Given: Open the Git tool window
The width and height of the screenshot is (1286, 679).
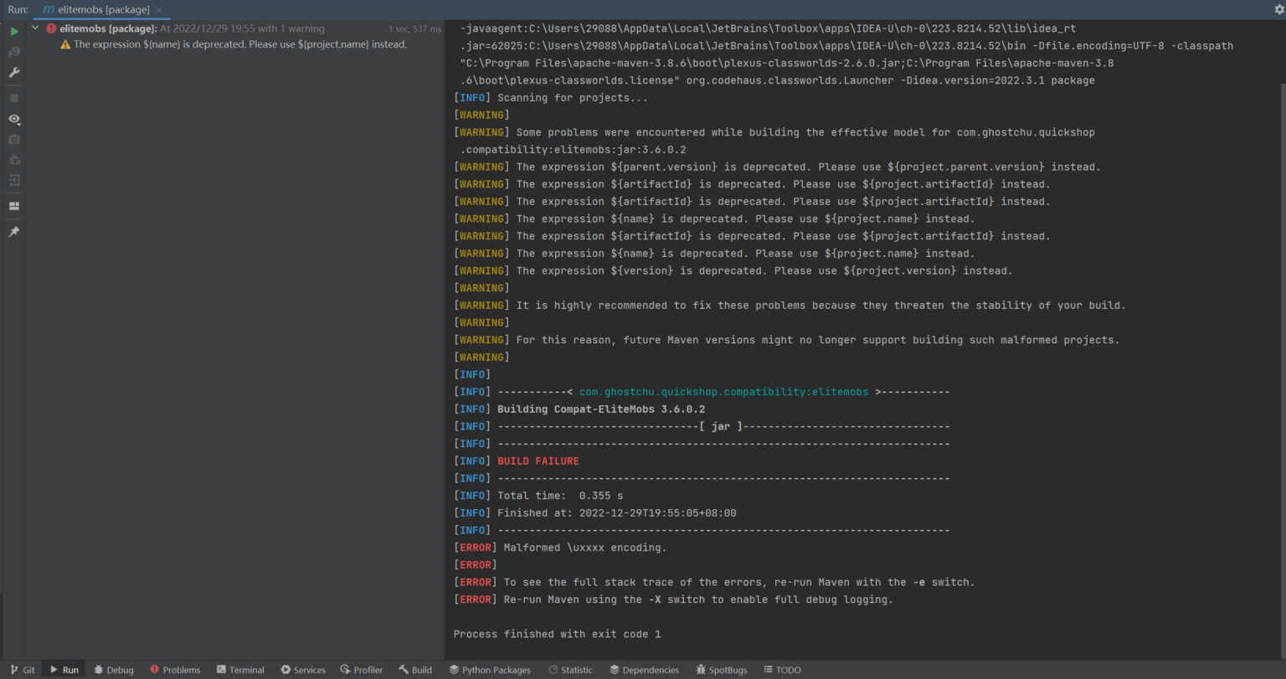Looking at the screenshot, I should tap(23, 669).
